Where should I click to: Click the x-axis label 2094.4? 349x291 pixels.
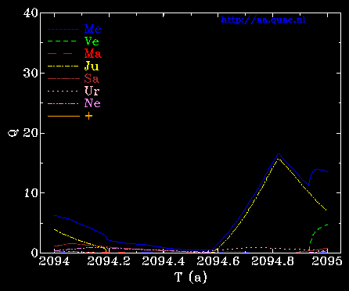(164, 261)
